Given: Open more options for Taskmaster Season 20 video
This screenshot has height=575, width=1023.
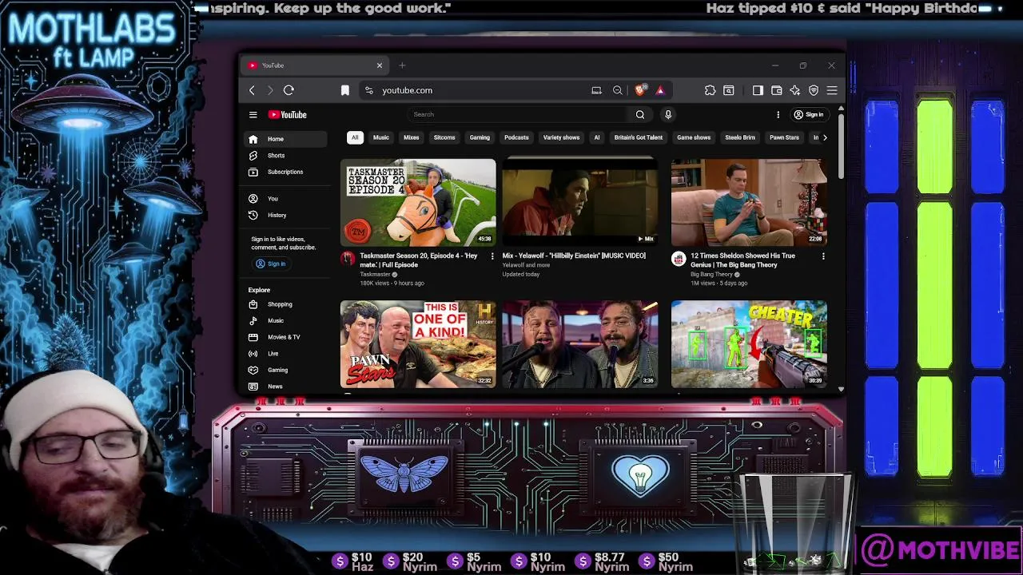Looking at the screenshot, I should tap(492, 256).
